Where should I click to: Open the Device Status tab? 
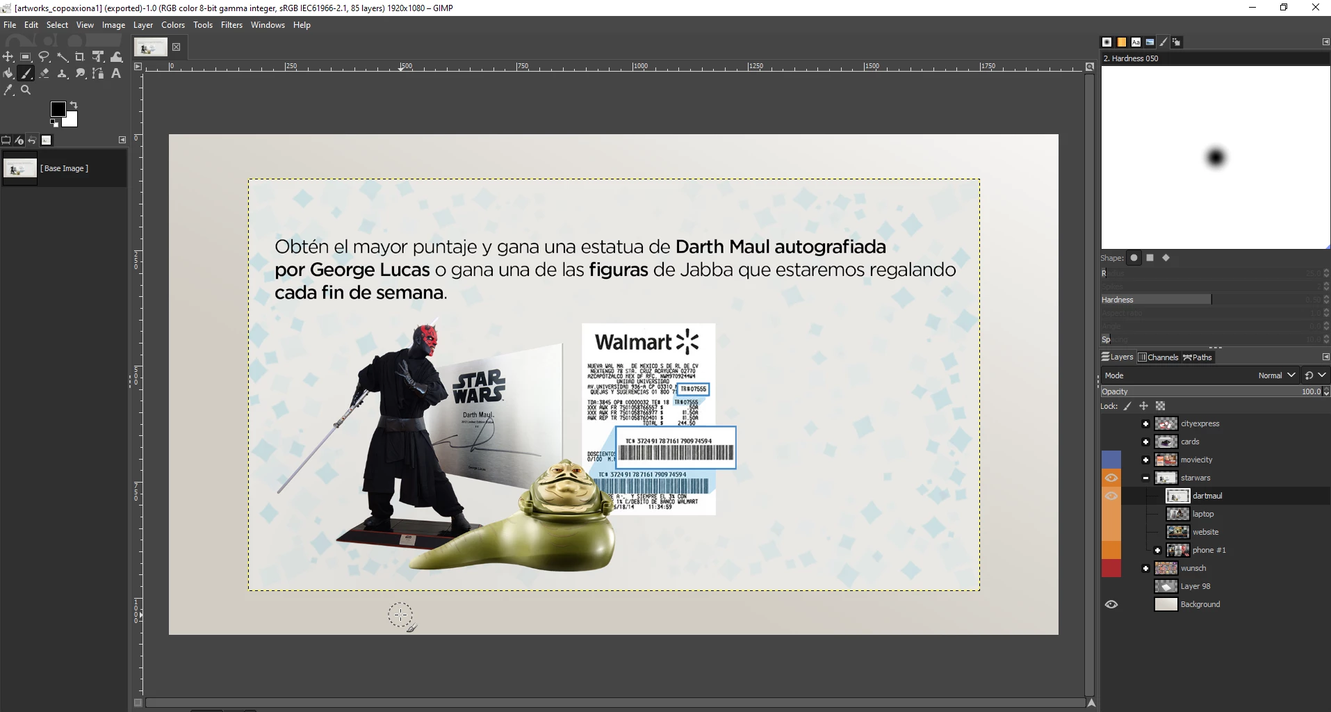point(19,140)
